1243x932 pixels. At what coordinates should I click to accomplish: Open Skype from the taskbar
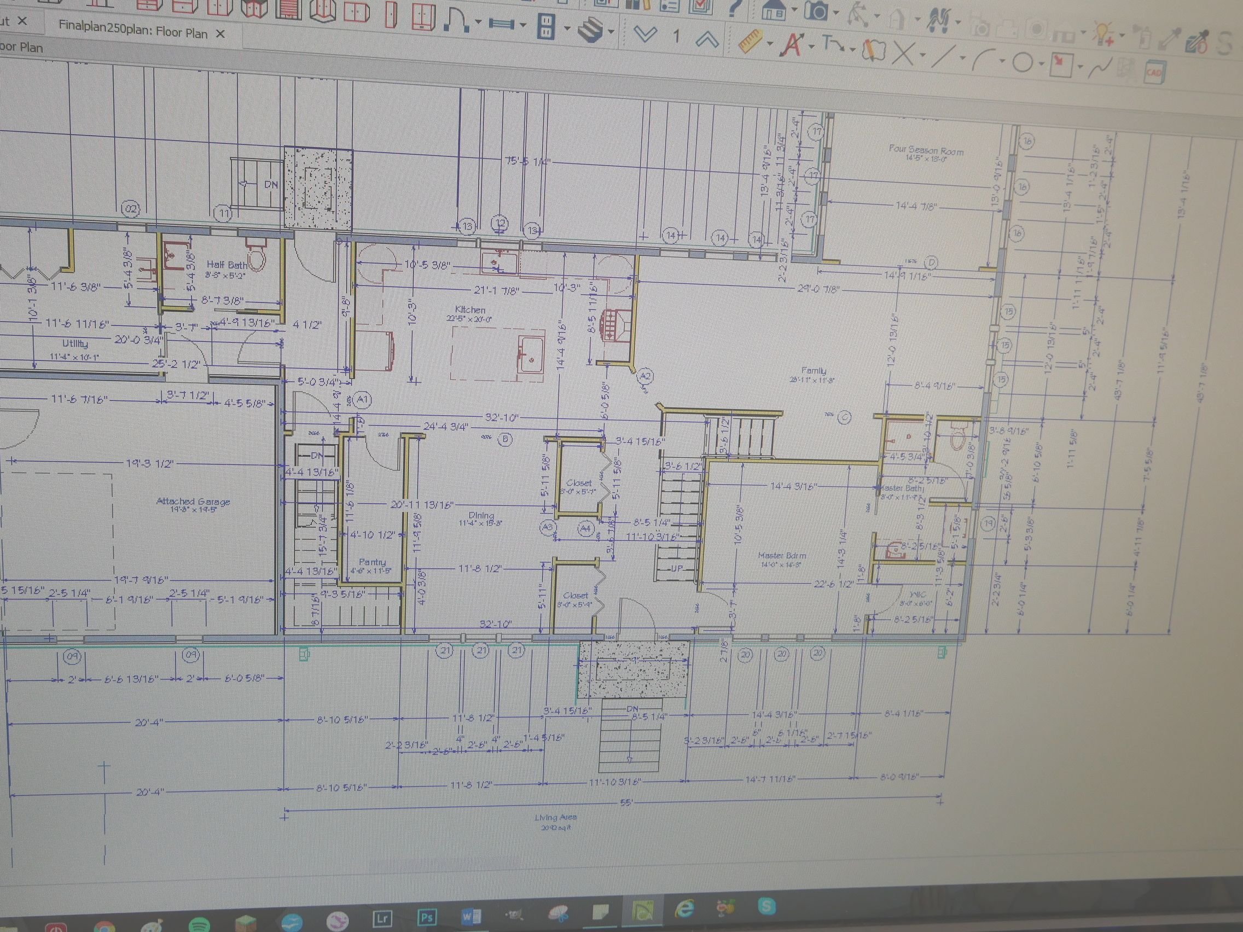[766, 906]
